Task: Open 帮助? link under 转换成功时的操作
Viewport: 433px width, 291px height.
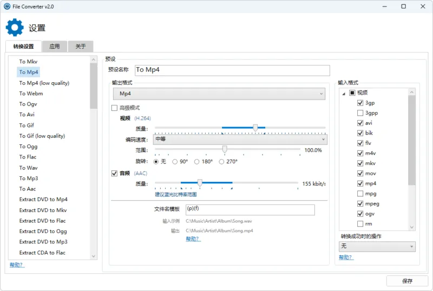Action: tap(346, 257)
